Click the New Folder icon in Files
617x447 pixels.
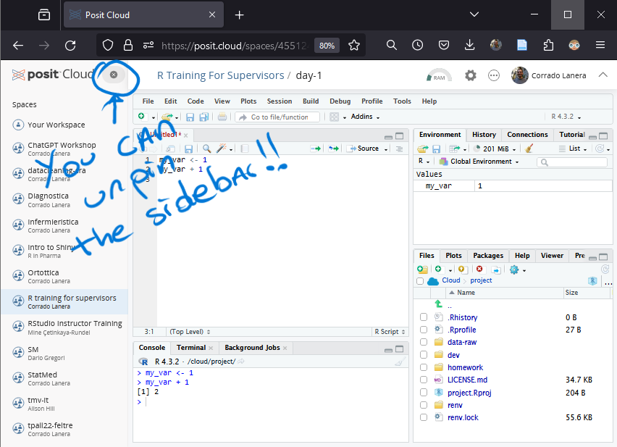pos(422,270)
